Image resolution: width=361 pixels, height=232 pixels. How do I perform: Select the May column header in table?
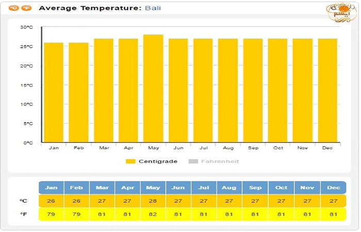[x=153, y=188]
